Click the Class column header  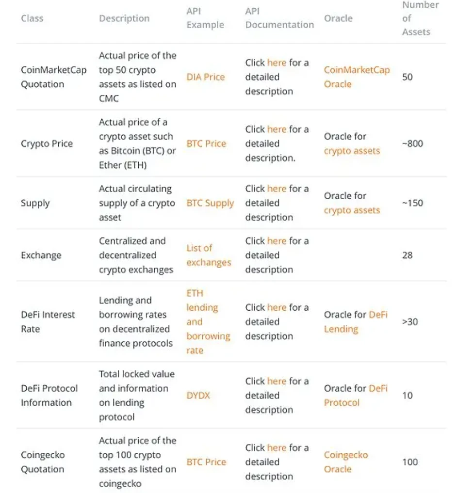32,18
